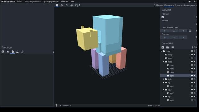Select the Resize tool four-arrows icon
Screen dimensions: 199x112
pos(62,5)
